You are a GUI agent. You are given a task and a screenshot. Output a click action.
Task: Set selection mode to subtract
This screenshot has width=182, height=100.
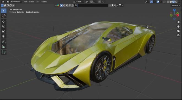pyautogui.click(x=8, y=5)
